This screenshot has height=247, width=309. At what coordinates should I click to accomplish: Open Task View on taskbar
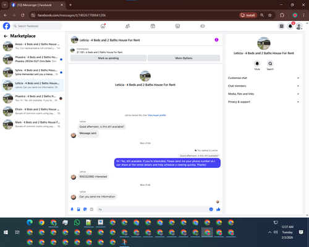[x=17, y=232]
